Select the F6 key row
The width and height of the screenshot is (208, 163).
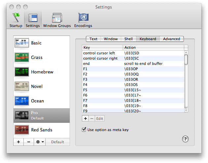point(133,95)
